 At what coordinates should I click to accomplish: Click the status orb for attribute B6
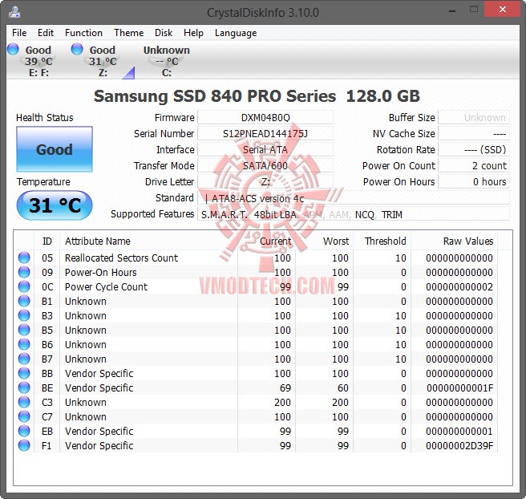(24, 344)
